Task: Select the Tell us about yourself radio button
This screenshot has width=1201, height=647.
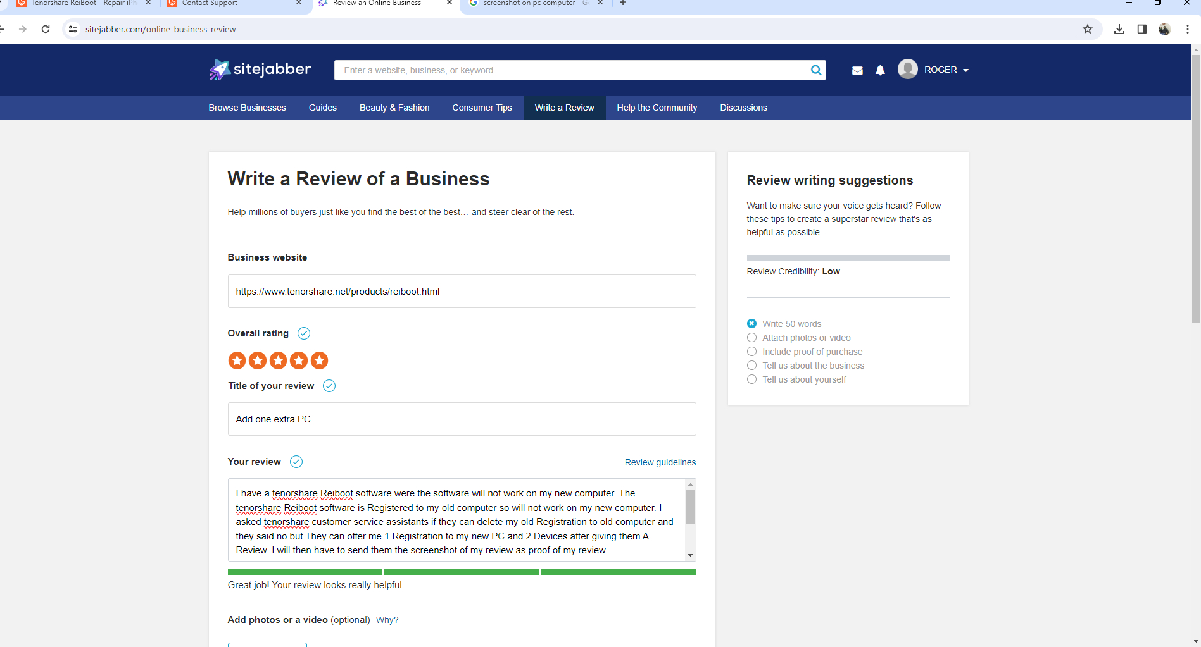Action: tap(751, 379)
